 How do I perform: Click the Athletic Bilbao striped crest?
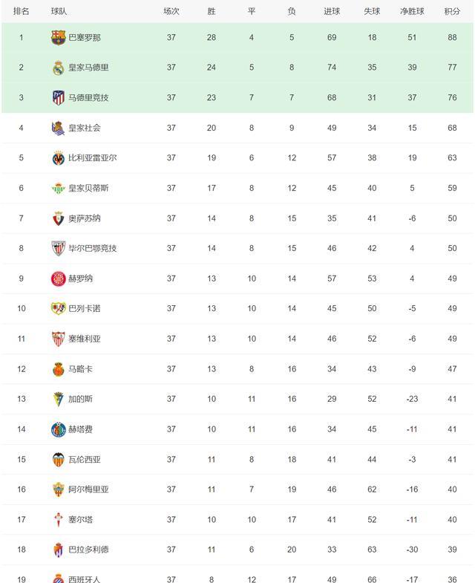59,248
